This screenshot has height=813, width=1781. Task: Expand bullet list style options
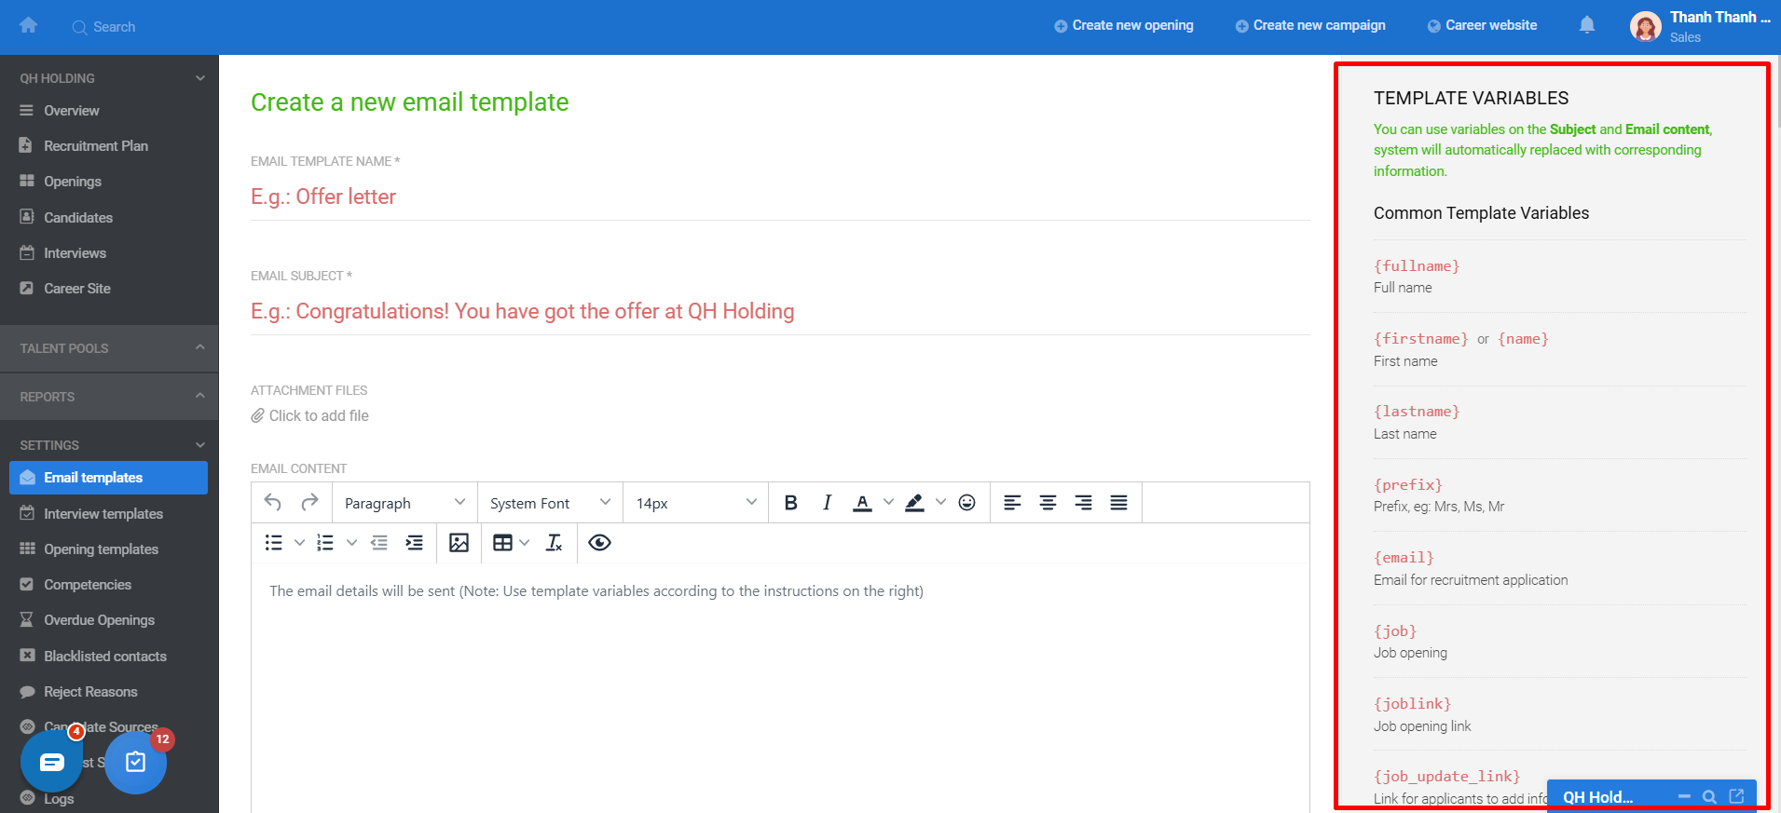click(x=299, y=543)
